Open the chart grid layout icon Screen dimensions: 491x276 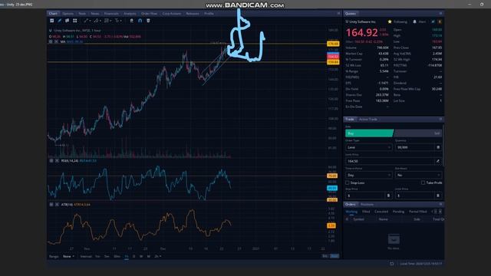pyautogui.click(x=75, y=21)
